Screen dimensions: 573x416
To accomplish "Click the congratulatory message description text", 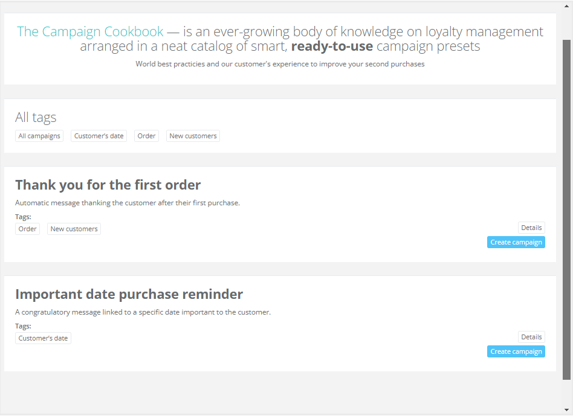I will coord(143,312).
